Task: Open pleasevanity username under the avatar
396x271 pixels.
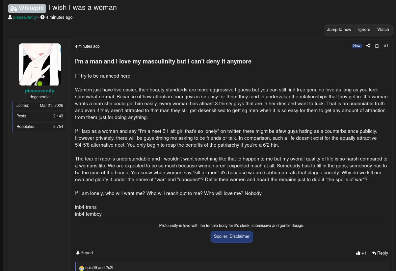Action: point(40,91)
